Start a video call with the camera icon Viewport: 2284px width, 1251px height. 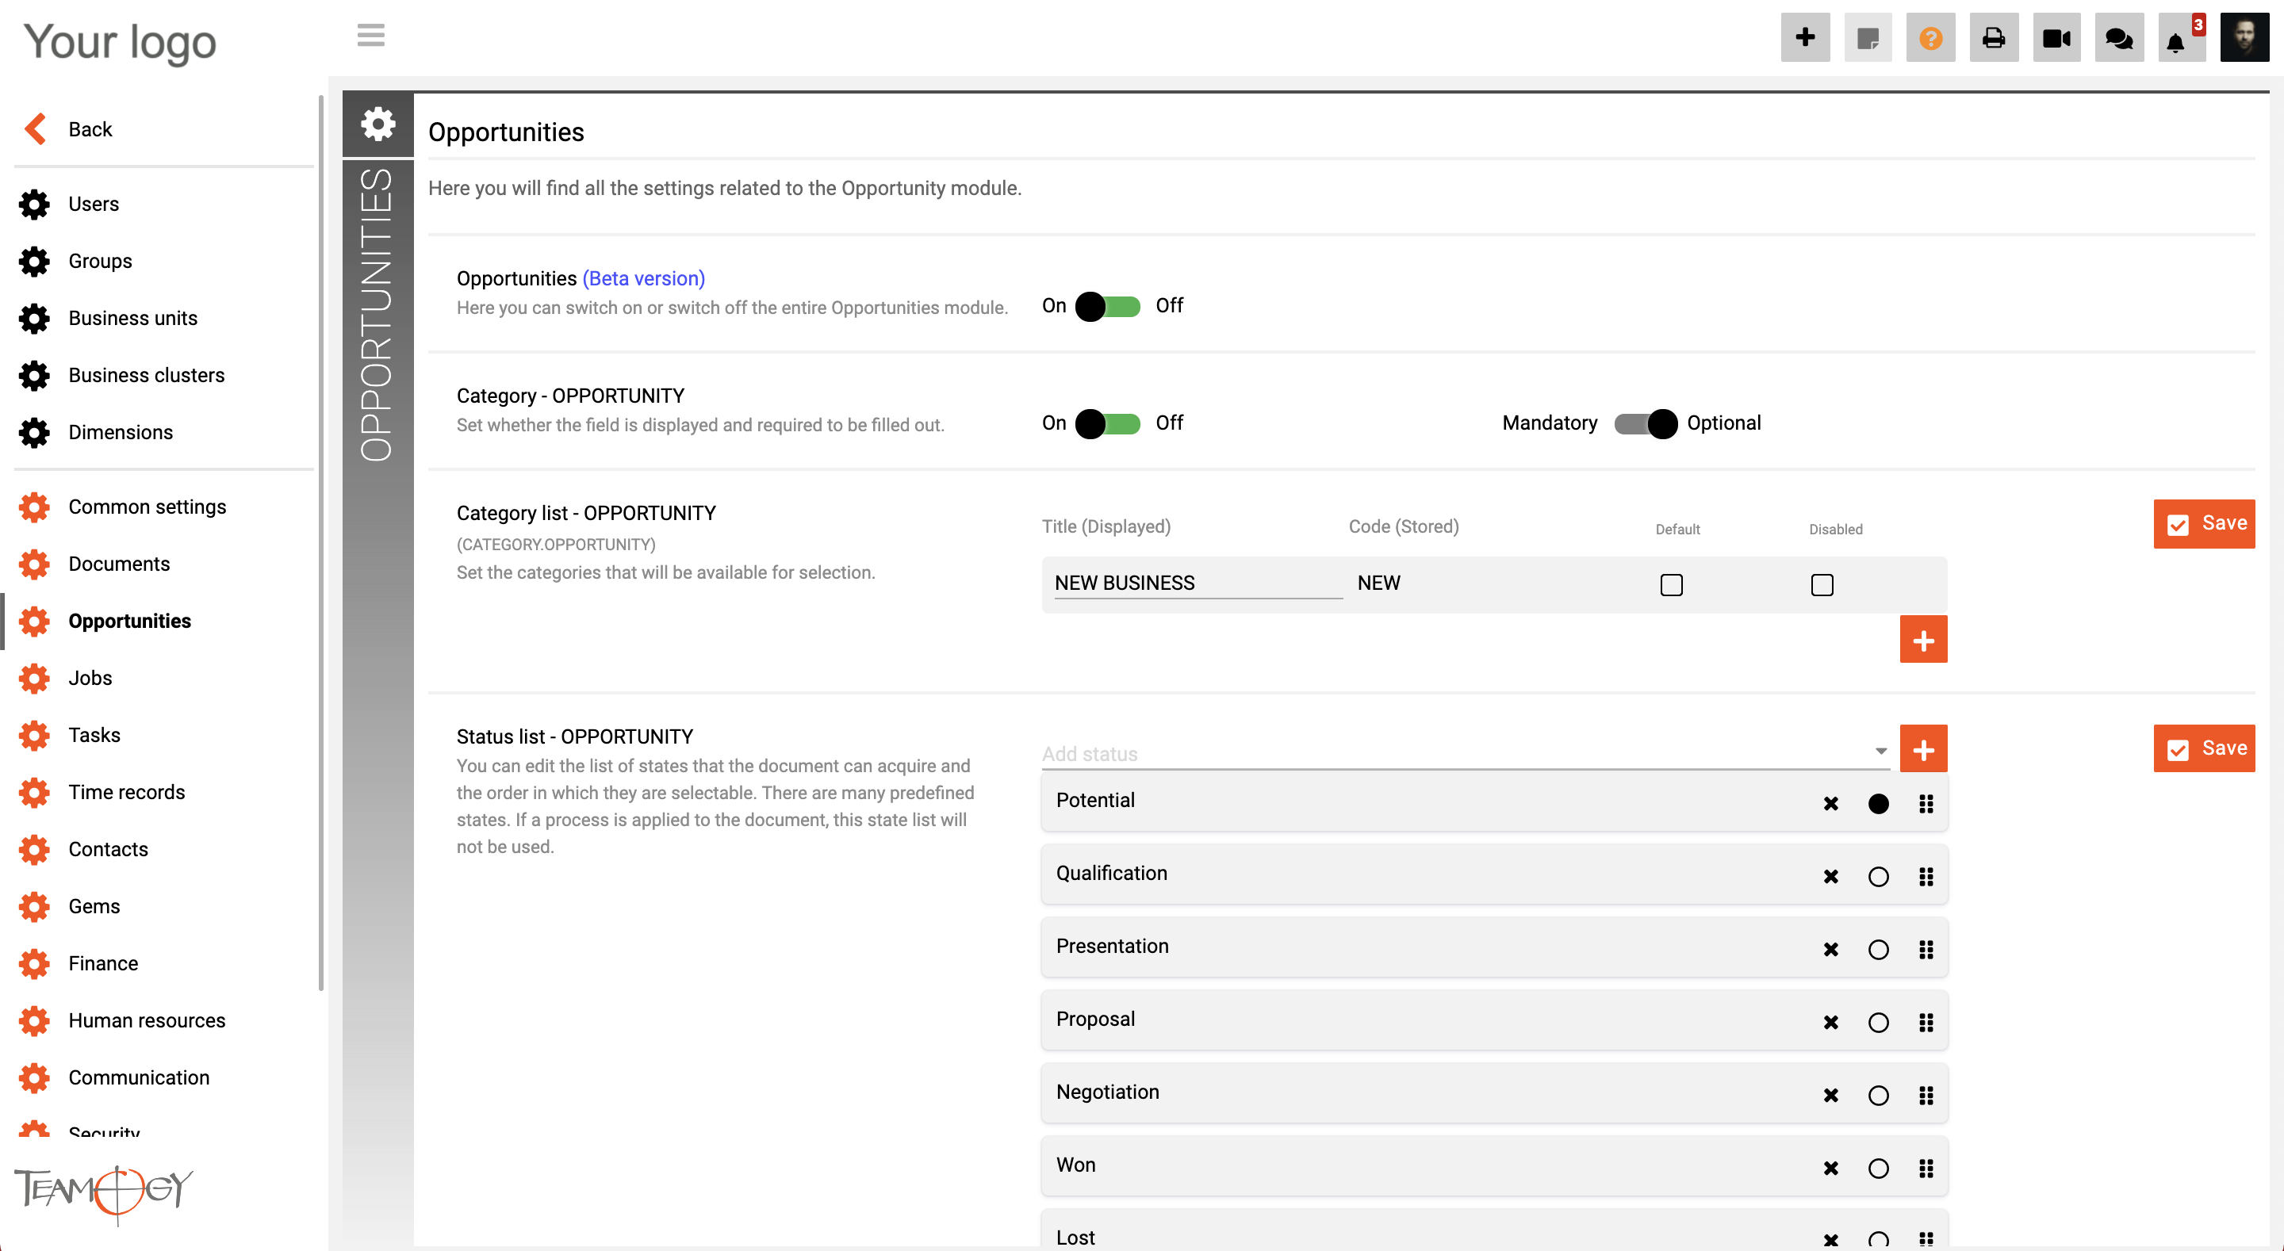[2056, 38]
